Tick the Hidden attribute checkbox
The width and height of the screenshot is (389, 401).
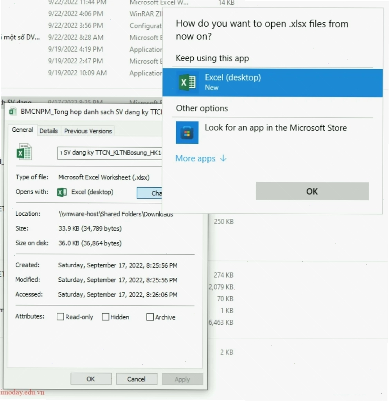pyautogui.click(x=105, y=317)
